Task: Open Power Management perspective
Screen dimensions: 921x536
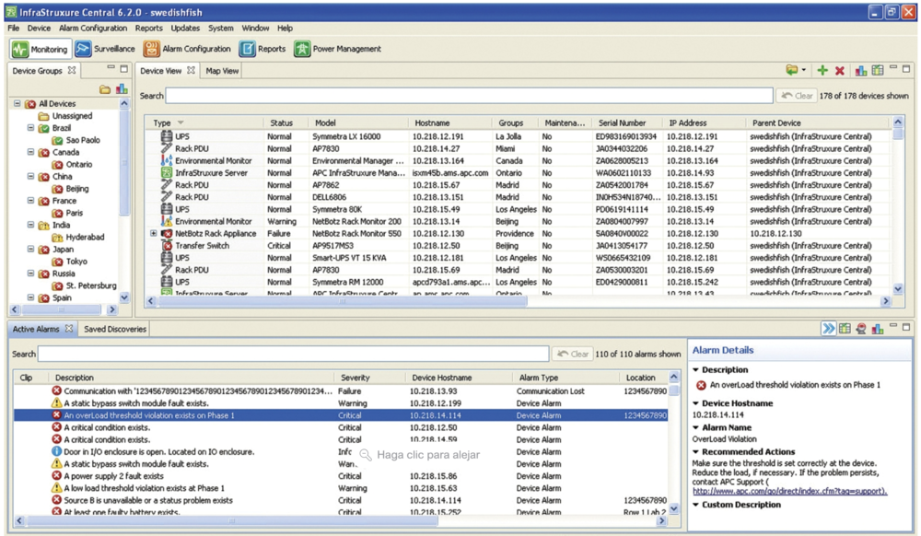Action: click(x=338, y=50)
